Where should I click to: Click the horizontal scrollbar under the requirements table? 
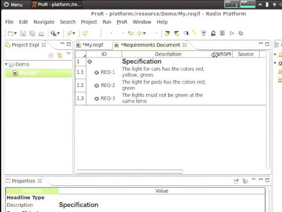tap(130, 171)
